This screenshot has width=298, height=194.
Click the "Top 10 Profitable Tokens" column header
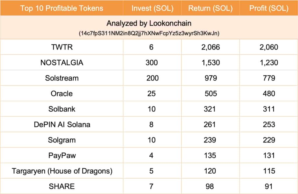62,8
